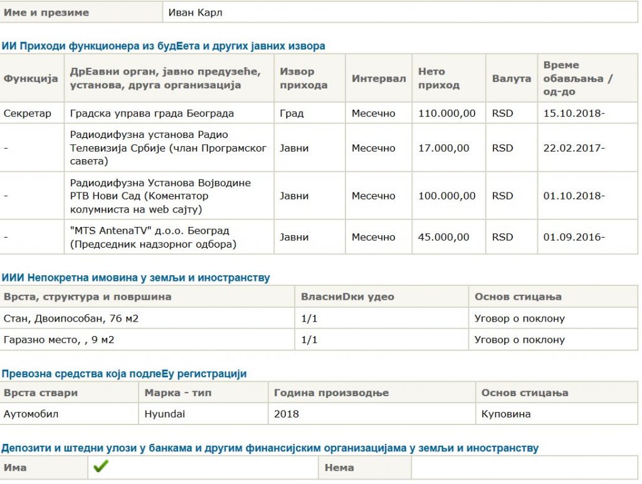Screen dimensions: 642x484
Task: Select the Куповина acquisition basis cell
Action: 506,414
